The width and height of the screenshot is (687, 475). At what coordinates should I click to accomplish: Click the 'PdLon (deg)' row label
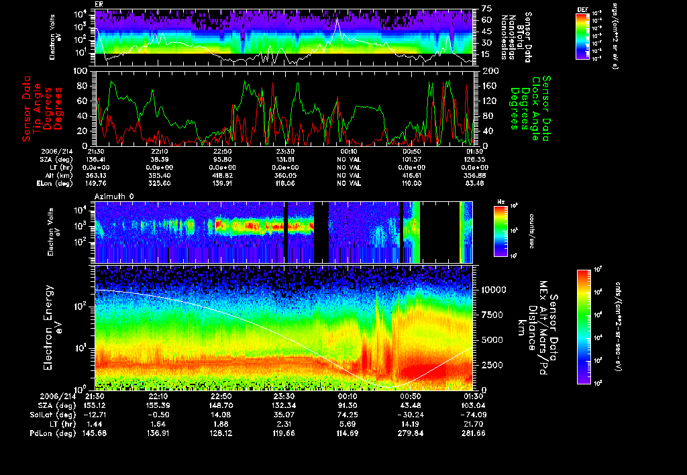click(x=52, y=433)
